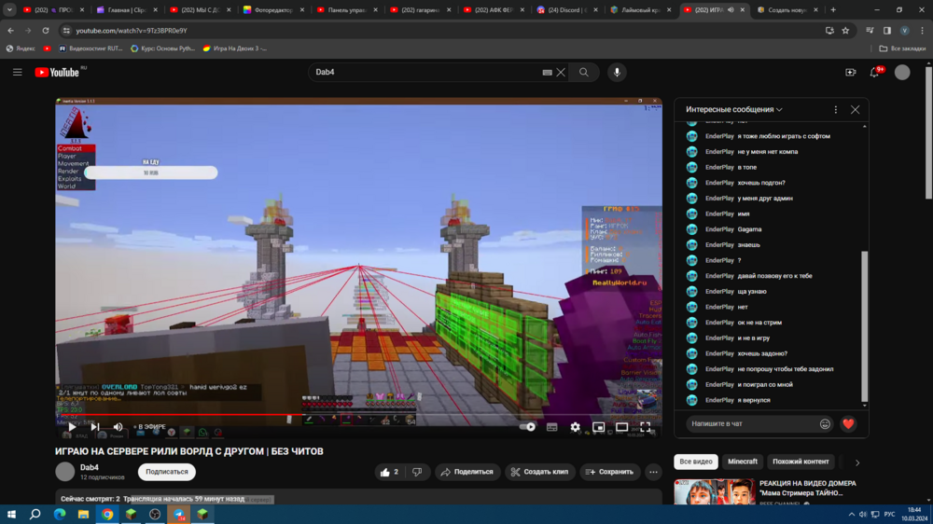Toggle the autoplay switch in player
The image size is (933, 524).
tap(527, 427)
